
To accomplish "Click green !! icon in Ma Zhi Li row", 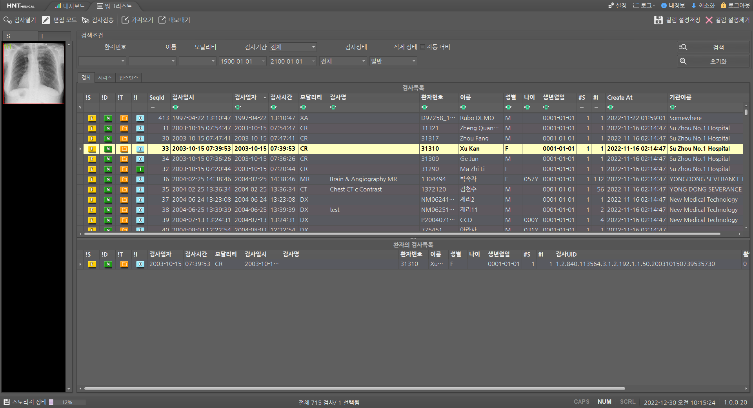I will coord(140,169).
